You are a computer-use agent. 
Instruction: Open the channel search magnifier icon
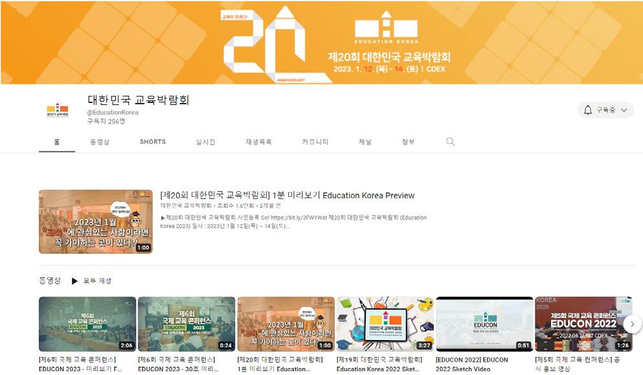[x=450, y=142]
